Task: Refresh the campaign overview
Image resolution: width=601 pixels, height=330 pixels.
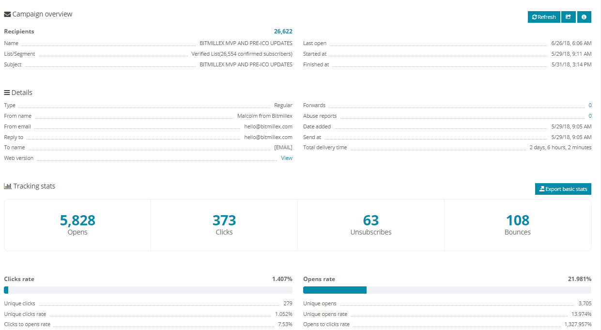Action: (544, 17)
